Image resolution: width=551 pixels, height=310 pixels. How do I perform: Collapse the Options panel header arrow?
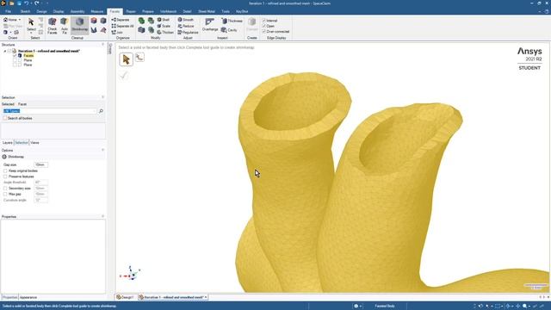point(103,150)
